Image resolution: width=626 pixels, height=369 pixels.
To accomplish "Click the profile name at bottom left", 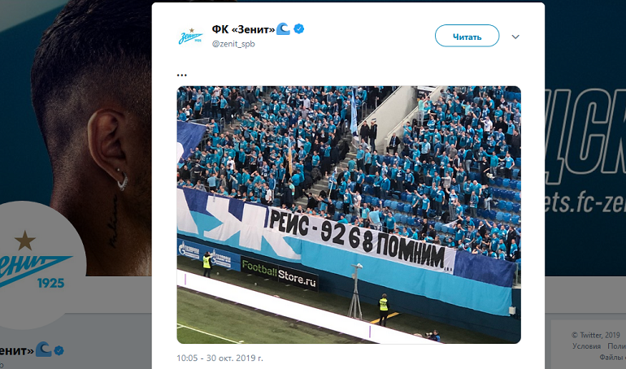I will 17,351.
